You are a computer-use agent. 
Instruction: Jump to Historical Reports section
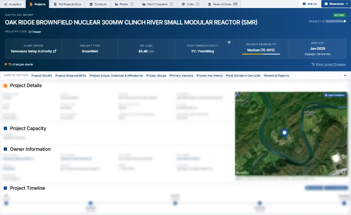[x=276, y=76]
